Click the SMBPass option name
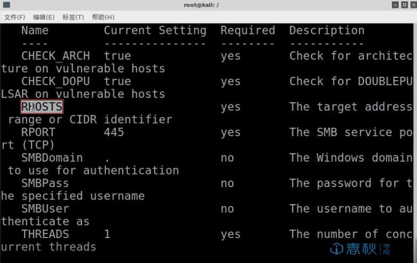This screenshot has height=263, width=417. [x=45, y=183]
